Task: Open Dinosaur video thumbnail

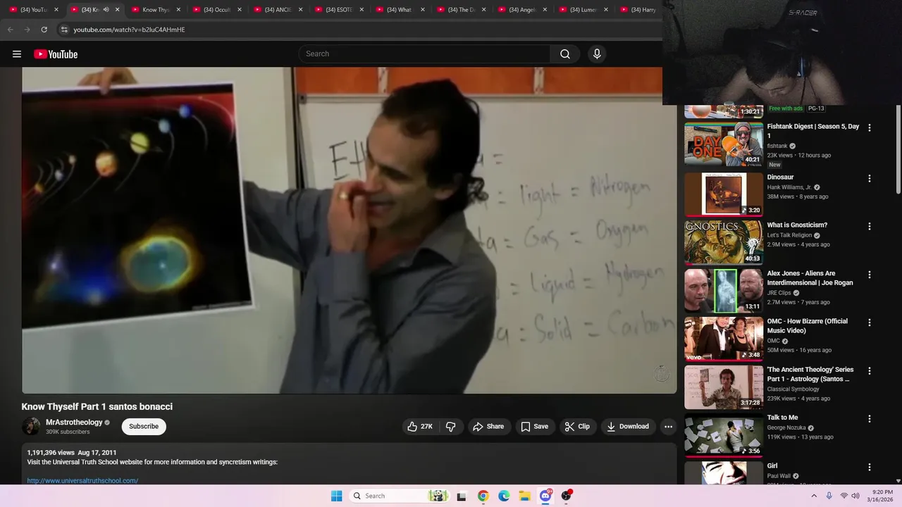Action: (724, 194)
